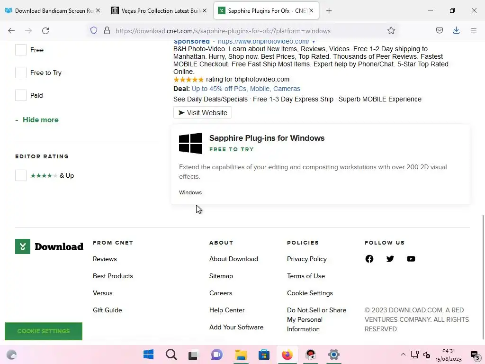Show hidden tray icons chevron
485x364 pixels.
tap(403, 355)
